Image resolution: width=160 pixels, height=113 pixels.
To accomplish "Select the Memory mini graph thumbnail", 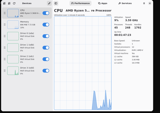I will coord(13,25).
